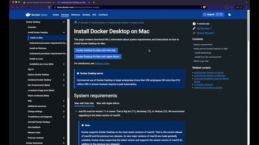The height and width of the screenshot is (145, 259).
Task: Click the Edit this page link
Action: pos(204,28)
